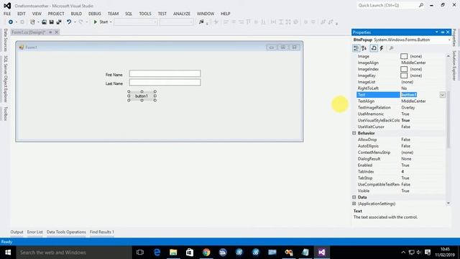The height and width of the screenshot is (259, 460).
Task: Open the solution configurations combo box
Action: (136, 22)
